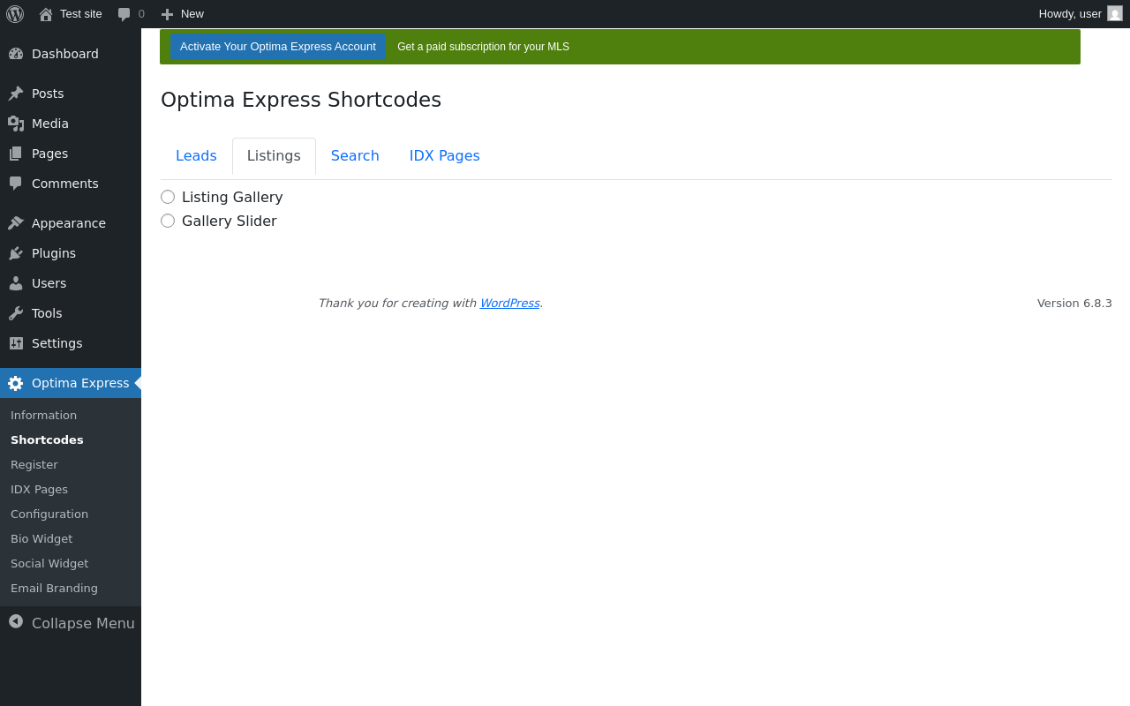This screenshot has height=706, width=1130.
Task: Click the Tools wrench icon
Action: 16,313
